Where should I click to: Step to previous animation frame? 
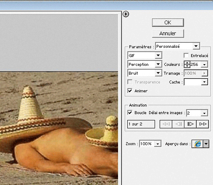pyautogui.click(x=178, y=124)
